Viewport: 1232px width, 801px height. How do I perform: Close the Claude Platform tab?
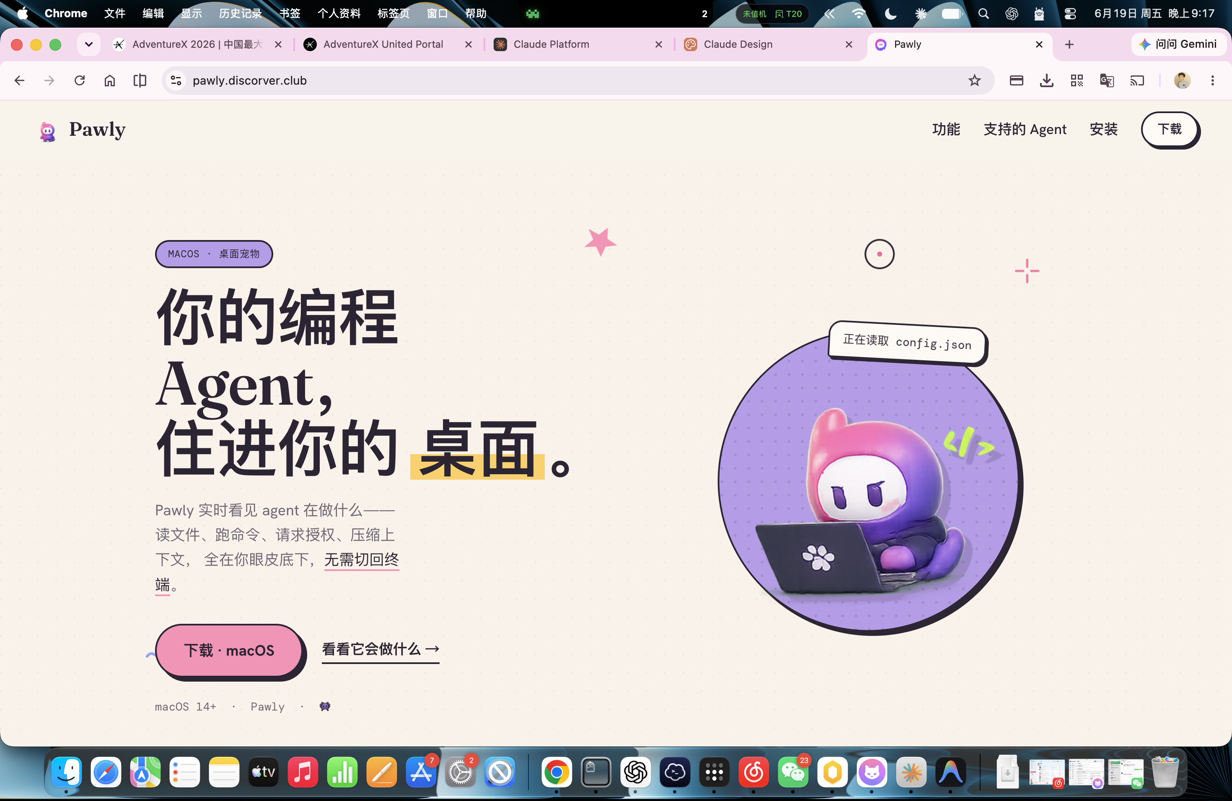[x=658, y=44]
